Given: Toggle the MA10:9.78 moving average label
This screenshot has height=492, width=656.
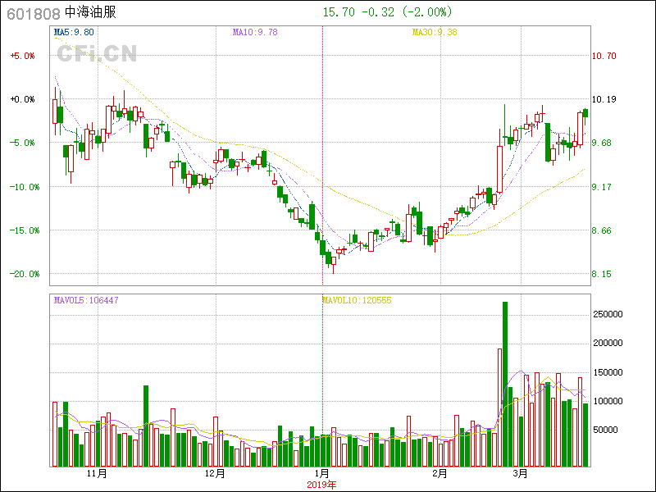Looking at the screenshot, I should 255,33.
